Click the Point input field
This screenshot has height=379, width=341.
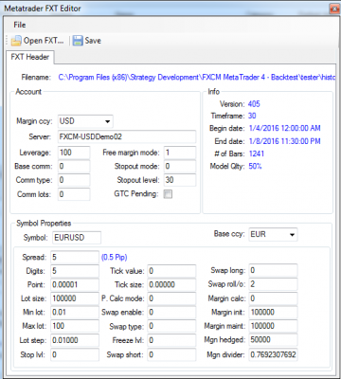click(x=75, y=284)
